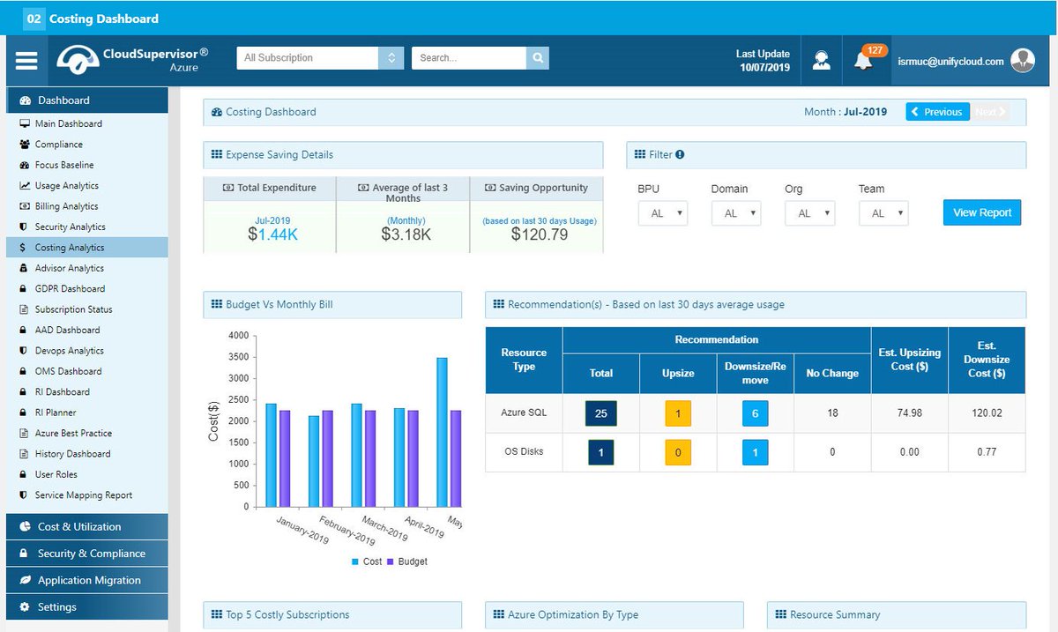Click the Resource Summary header
1058x632 pixels.
pos(897,614)
